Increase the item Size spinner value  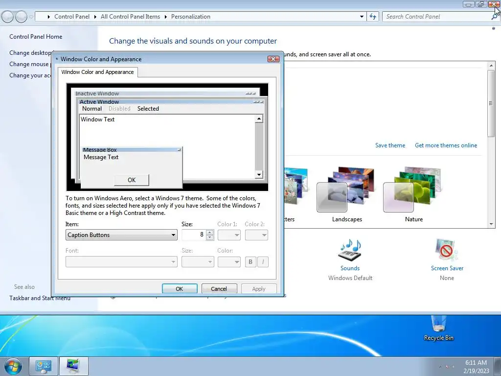click(x=209, y=233)
